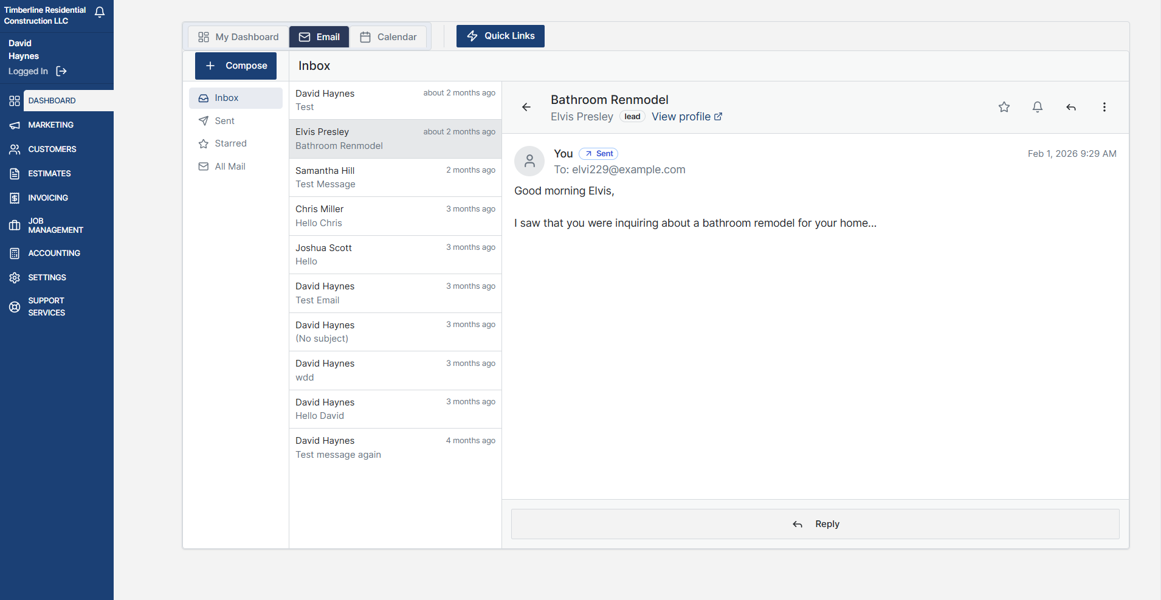Open Elvis Presley Bathroom Renmodel email

[x=395, y=139]
